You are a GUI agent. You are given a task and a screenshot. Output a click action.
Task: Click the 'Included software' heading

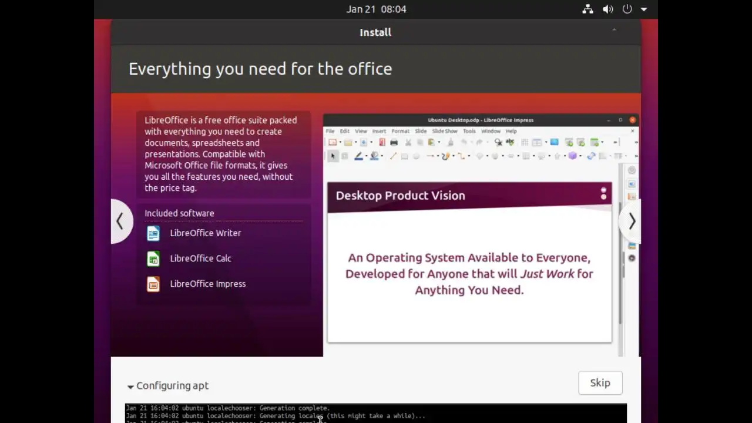179,213
